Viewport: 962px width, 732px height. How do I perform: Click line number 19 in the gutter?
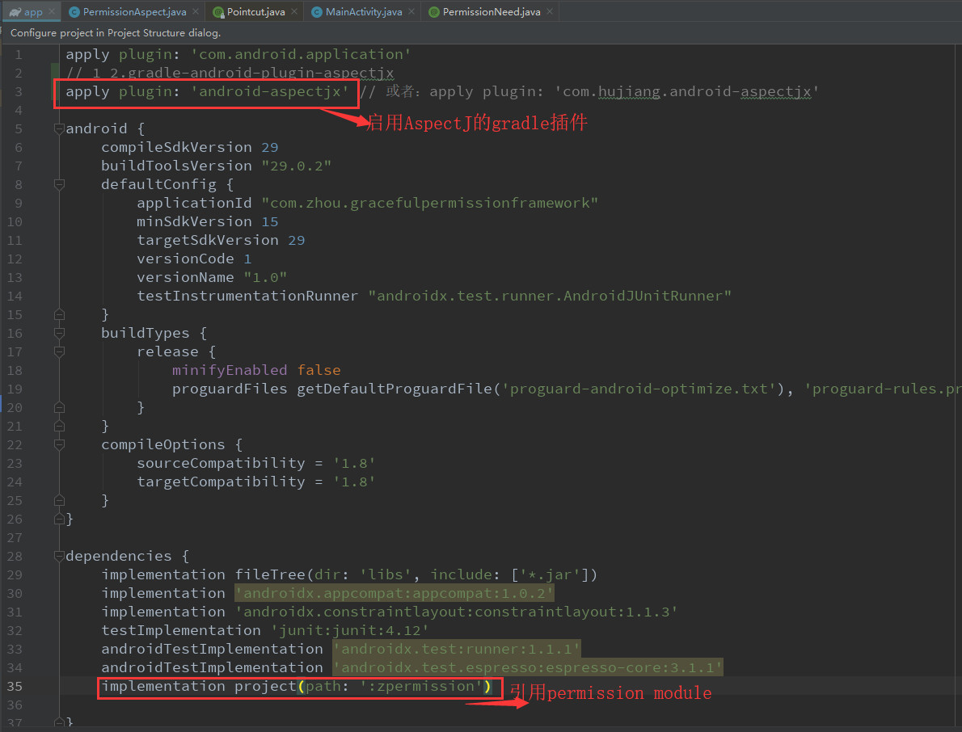[15, 389]
